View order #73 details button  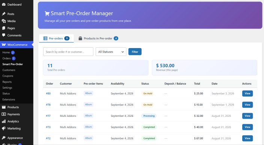tap(247, 127)
